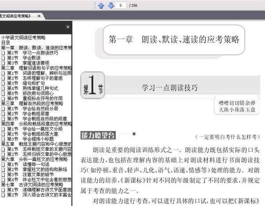
Task: Go to next page with down arrow
Action: 111,5
